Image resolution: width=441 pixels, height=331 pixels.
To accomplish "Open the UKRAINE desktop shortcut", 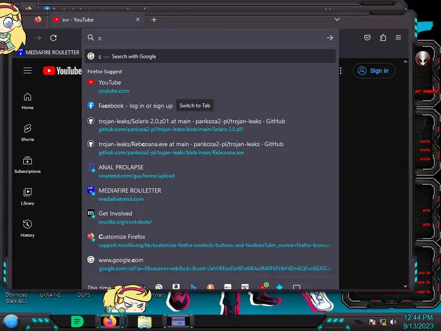I will click(50, 295).
